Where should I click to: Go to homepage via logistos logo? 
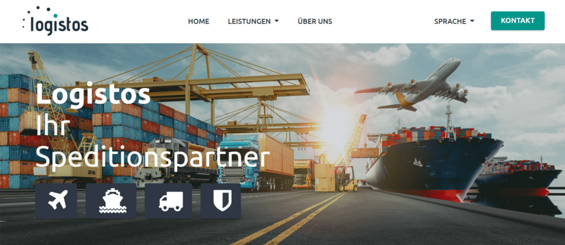[x=55, y=20]
